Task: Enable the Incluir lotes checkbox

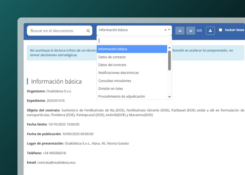Action: tap(220, 30)
